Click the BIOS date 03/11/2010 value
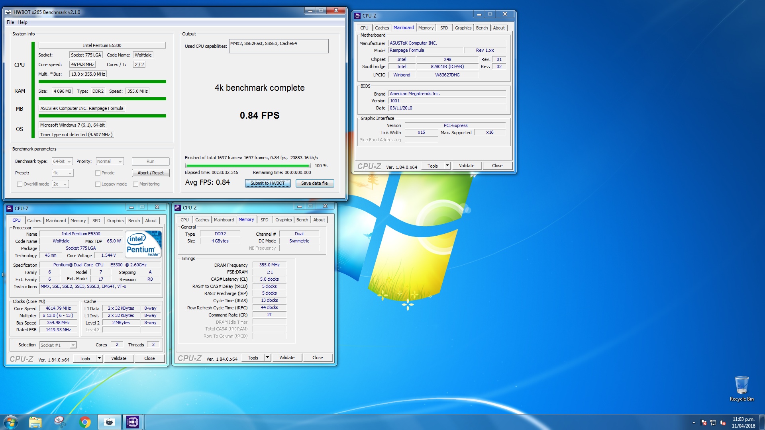This screenshot has height=430, width=765. click(x=447, y=108)
